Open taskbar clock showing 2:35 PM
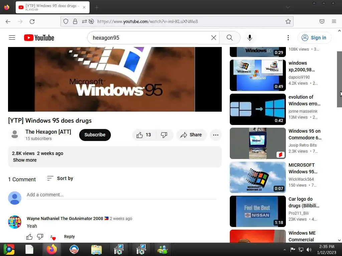Image resolution: width=342 pixels, height=256 pixels. [x=327, y=249]
